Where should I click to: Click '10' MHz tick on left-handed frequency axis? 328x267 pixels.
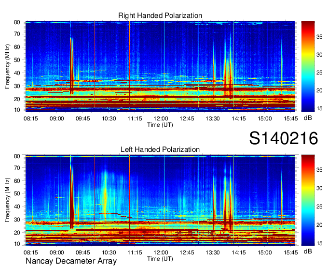click(x=17, y=244)
